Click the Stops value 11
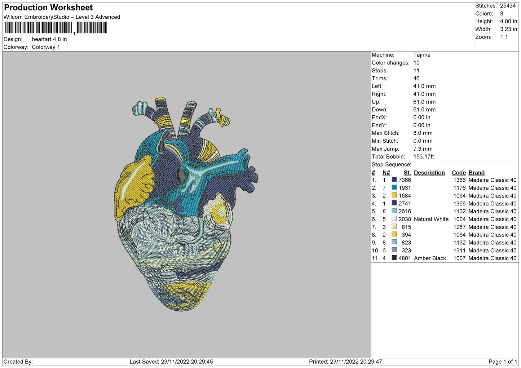 click(x=416, y=71)
